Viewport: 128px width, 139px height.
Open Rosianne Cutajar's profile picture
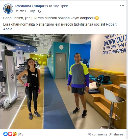[x=8, y=9]
